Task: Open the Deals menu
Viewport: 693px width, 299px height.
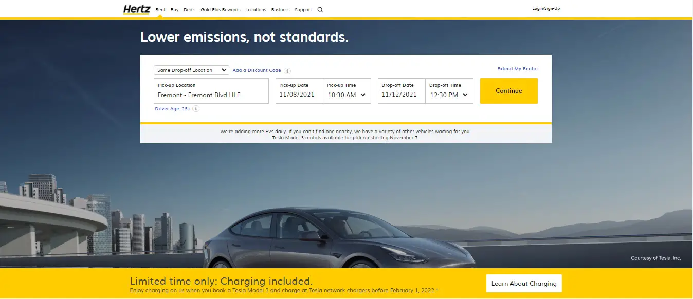Action: pos(190,10)
